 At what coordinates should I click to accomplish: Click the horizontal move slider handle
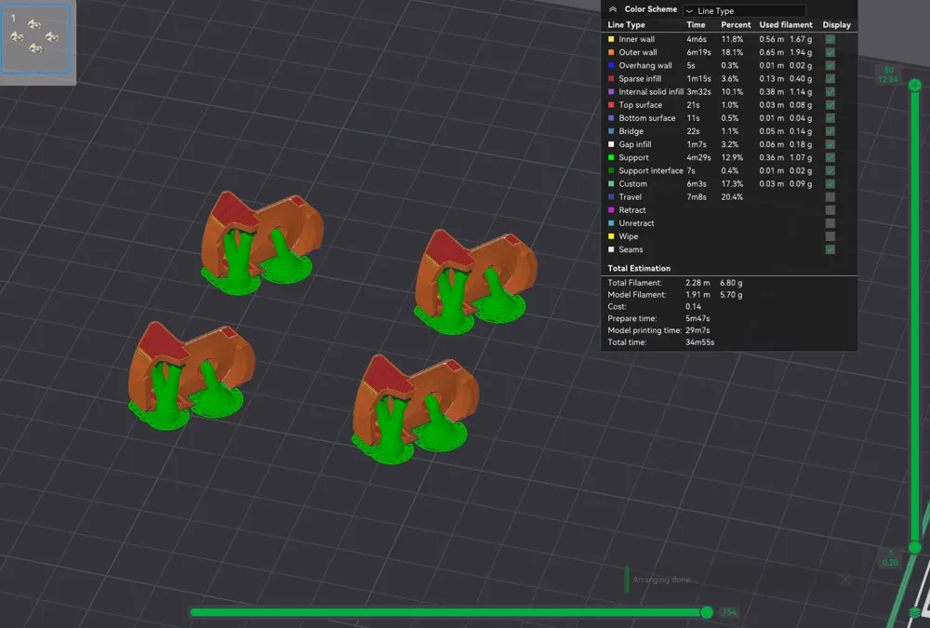pyautogui.click(x=707, y=612)
